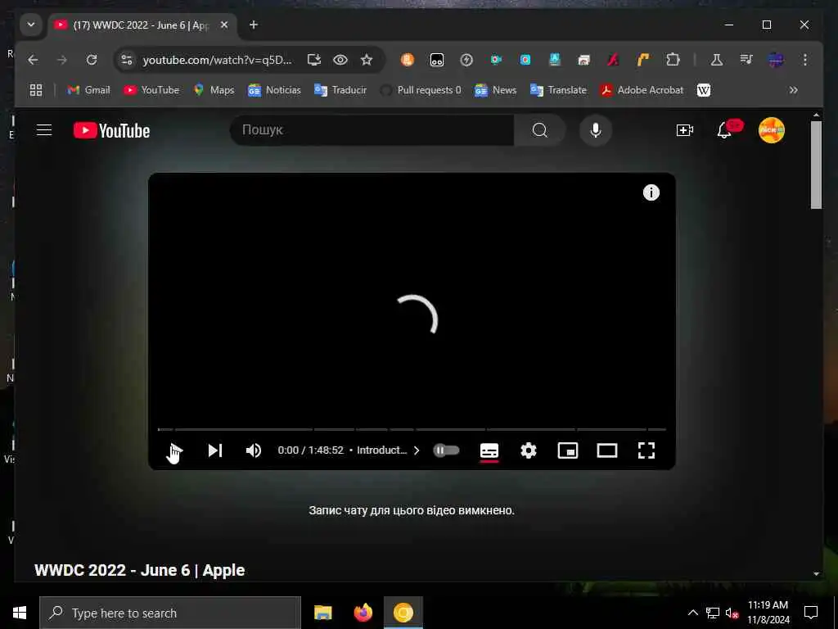Open the Adobe Acrobat bookmark

pos(642,90)
